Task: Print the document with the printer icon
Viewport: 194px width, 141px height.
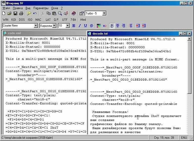Action: click(x=21, y=13)
